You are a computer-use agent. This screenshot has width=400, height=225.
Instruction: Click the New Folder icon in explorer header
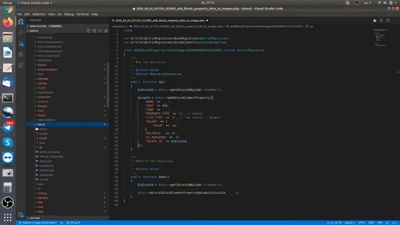[94, 31]
